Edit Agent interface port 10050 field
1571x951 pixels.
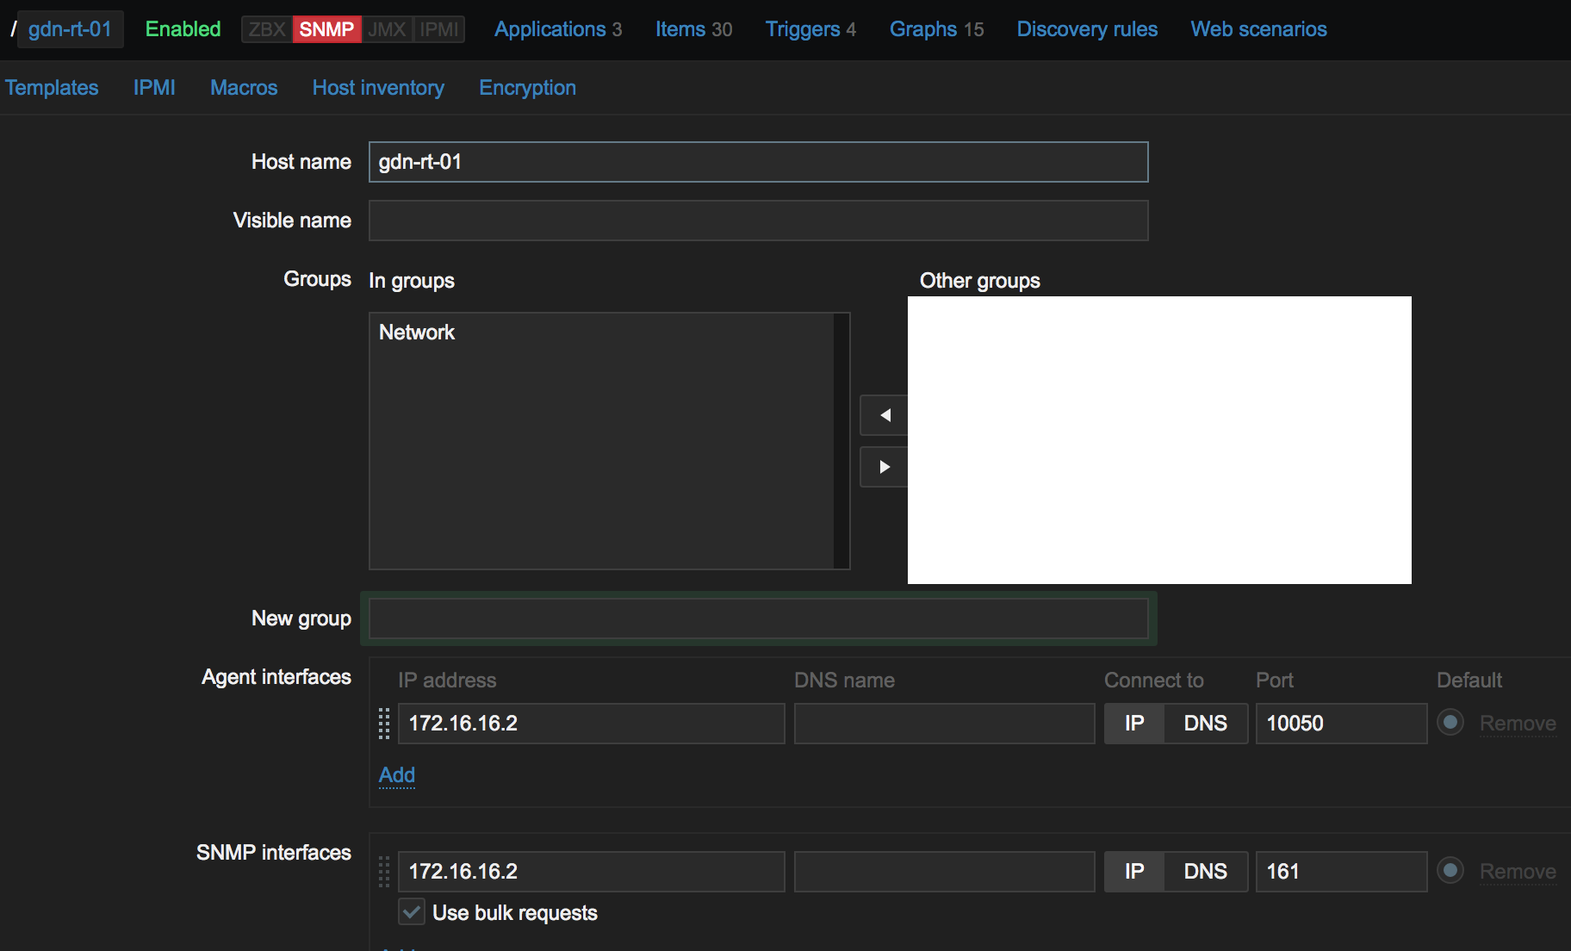point(1341,724)
